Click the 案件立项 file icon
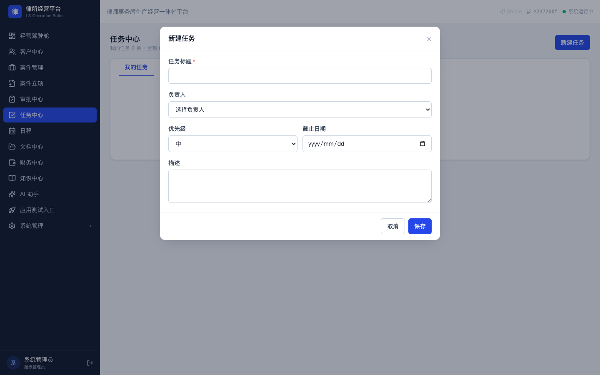 click(x=12, y=83)
